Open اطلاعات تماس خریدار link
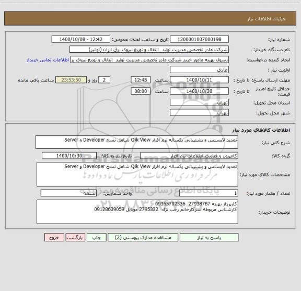The image size is (301, 291). pos(48,60)
